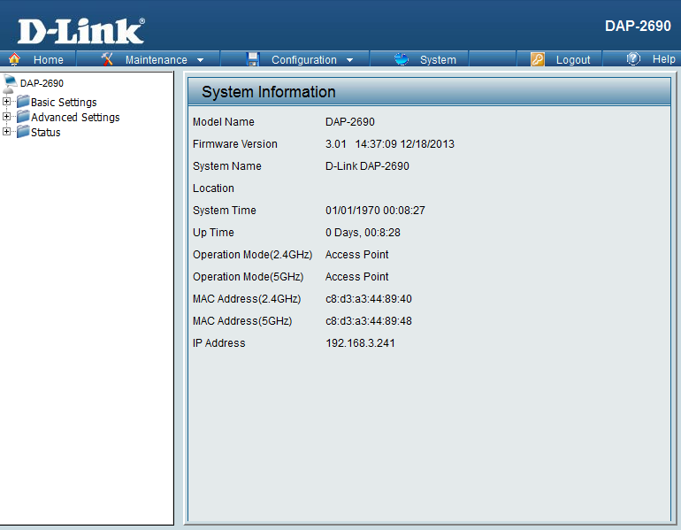Click the Maintenance tools icon
This screenshot has height=530, width=681.
(x=107, y=59)
